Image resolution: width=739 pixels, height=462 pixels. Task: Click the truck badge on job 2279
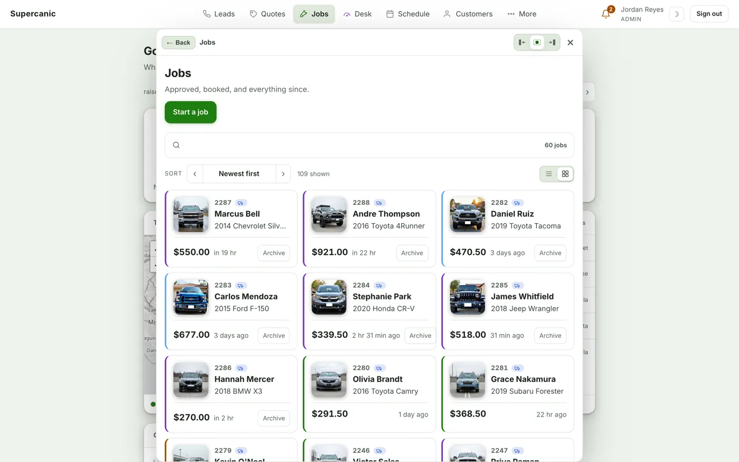(x=241, y=451)
